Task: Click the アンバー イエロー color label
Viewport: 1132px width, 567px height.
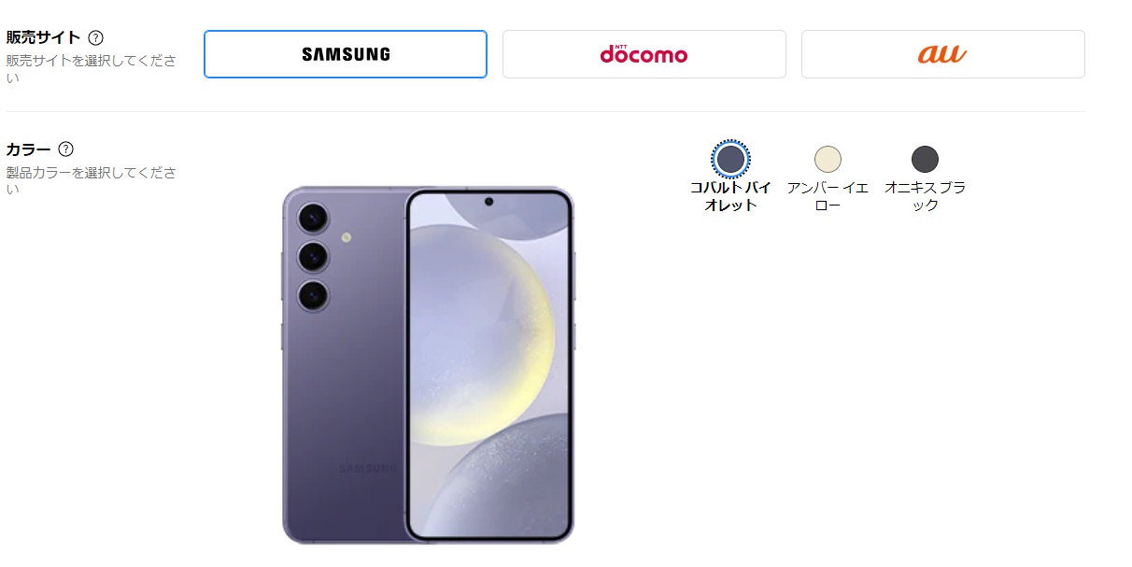Action: 828,196
